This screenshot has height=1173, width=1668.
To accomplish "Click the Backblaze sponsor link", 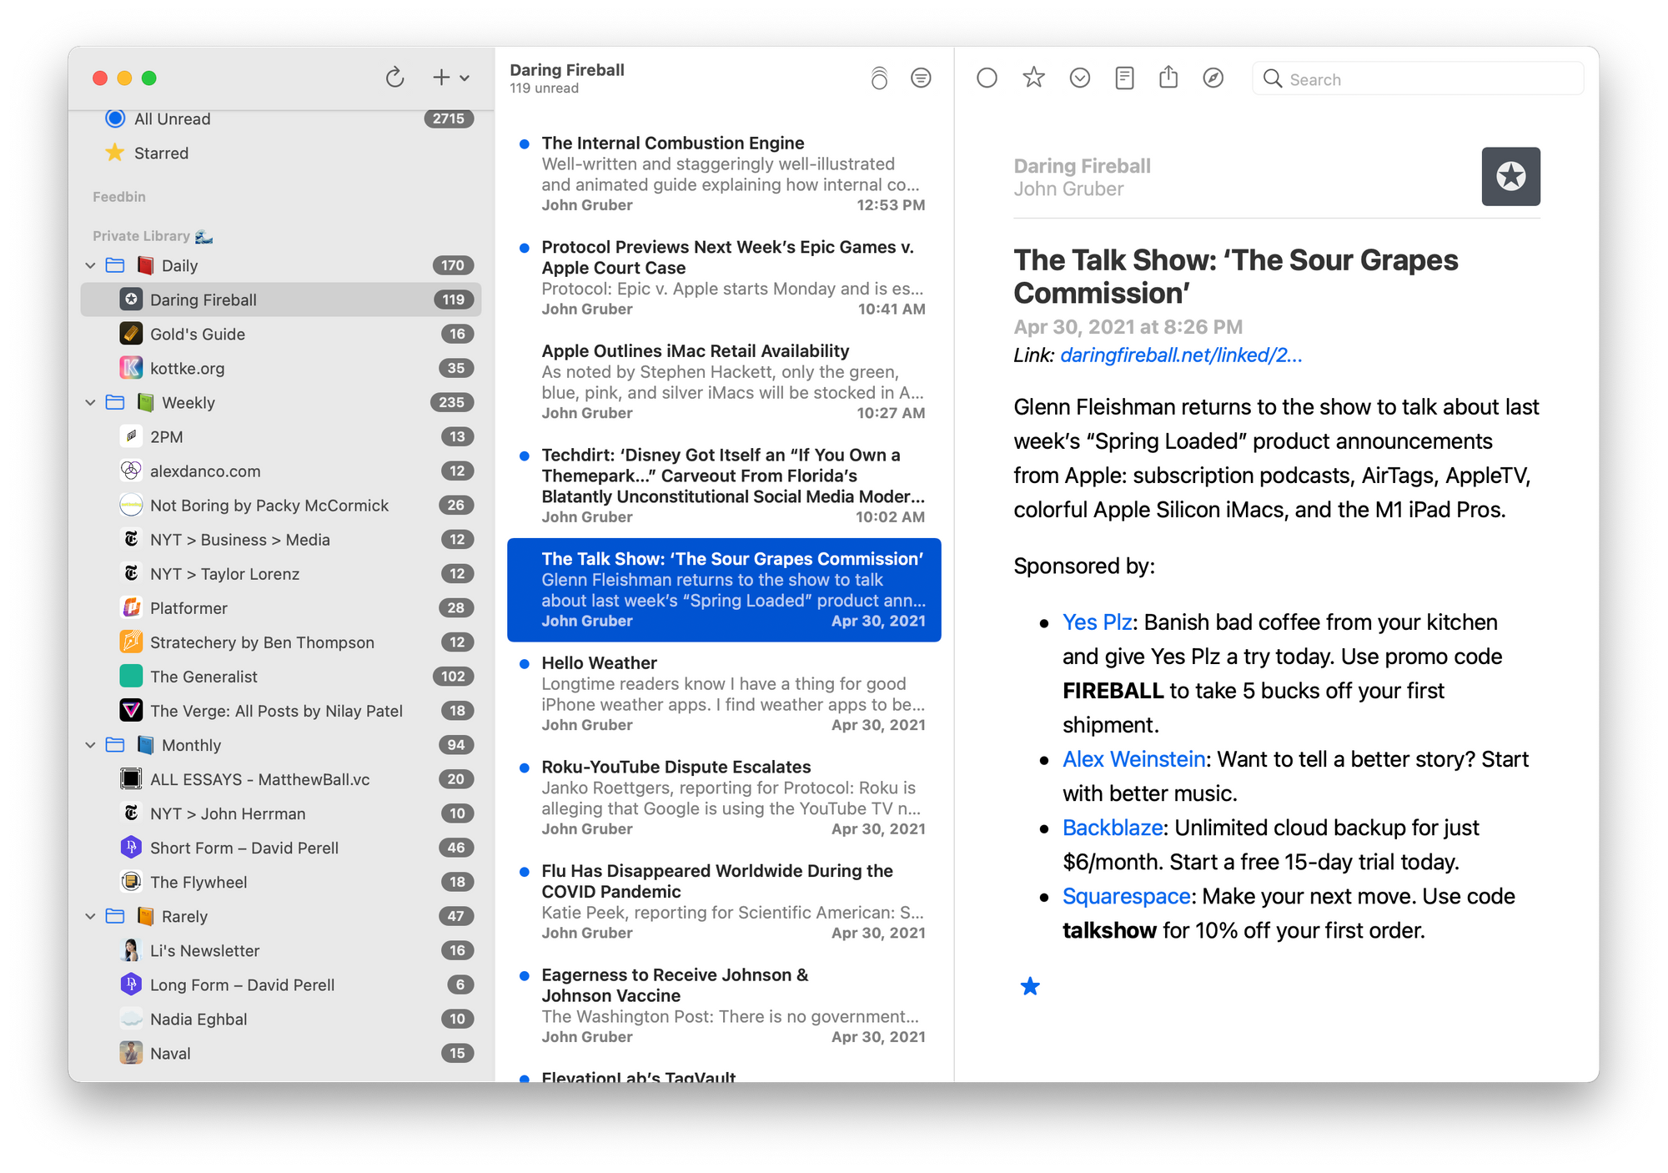I will pos(1112,828).
